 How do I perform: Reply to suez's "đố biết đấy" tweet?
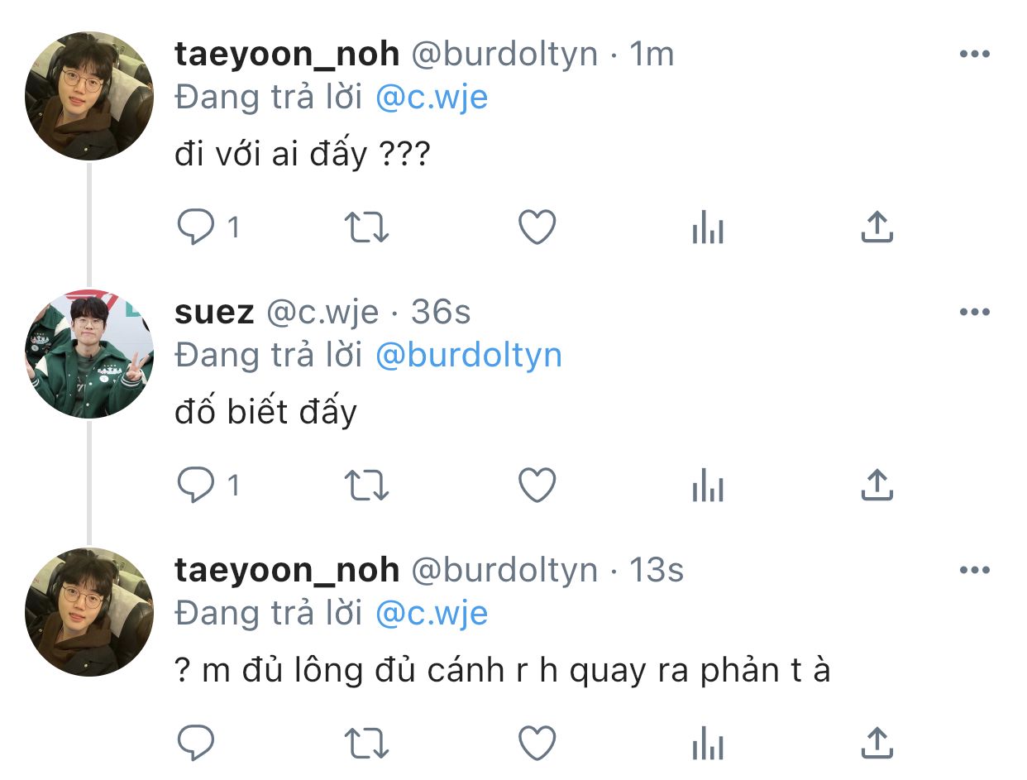coord(196,485)
